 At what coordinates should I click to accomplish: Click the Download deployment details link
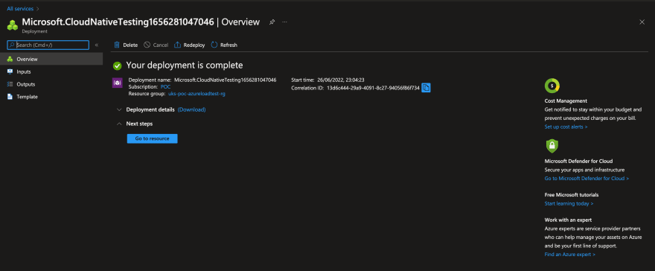point(192,110)
